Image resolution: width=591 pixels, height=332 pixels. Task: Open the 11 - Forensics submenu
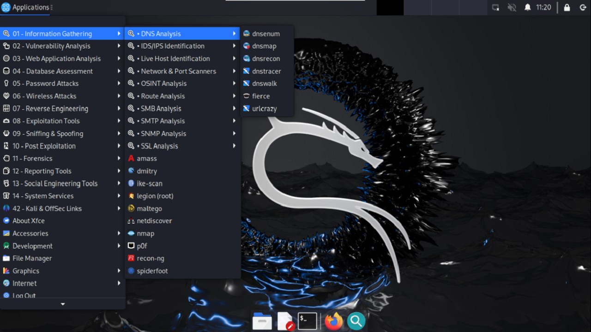point(63,158)
